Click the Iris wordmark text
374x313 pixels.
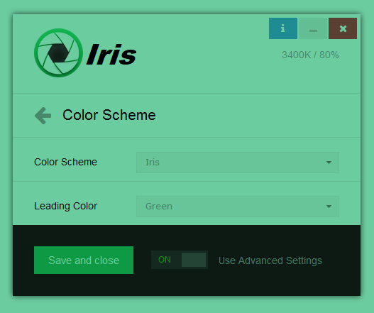coord(111,55)
